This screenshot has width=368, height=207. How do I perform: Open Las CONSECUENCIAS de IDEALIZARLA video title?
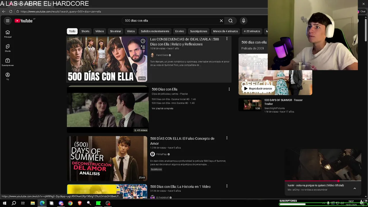click(185, 42)
